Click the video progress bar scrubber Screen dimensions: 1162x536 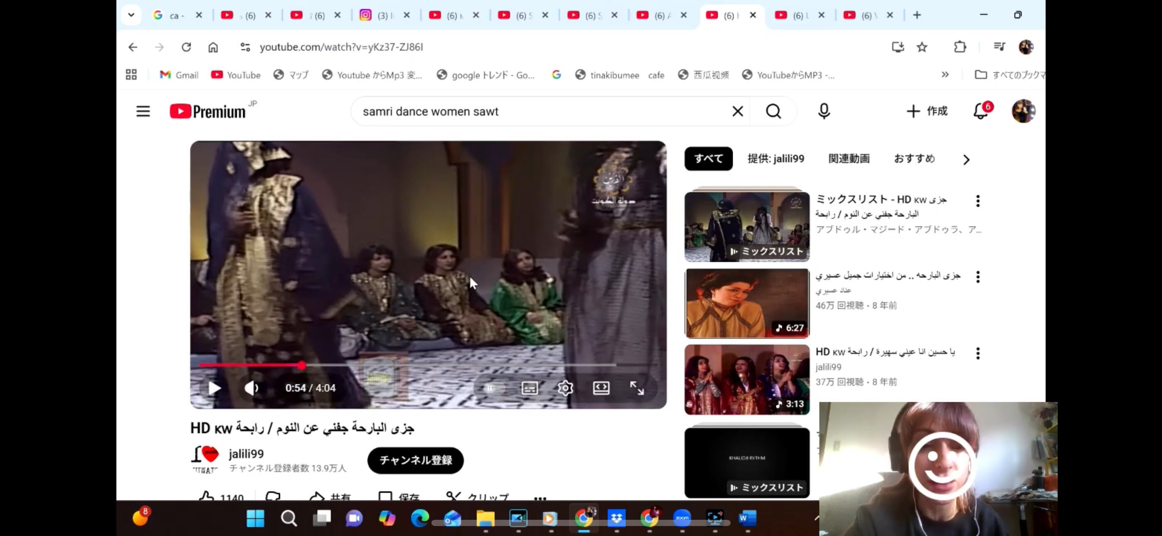301,366
